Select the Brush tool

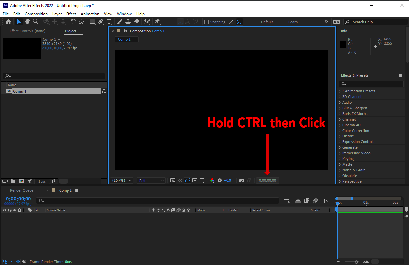120,21
